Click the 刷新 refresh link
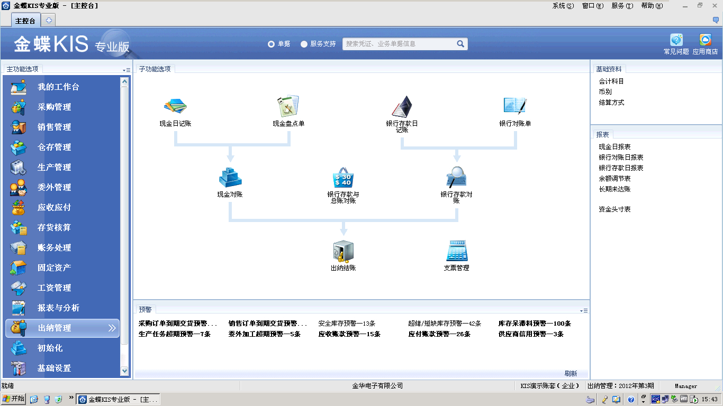Image resolution: width=723 pixels, height=406 pixels. 571,373
